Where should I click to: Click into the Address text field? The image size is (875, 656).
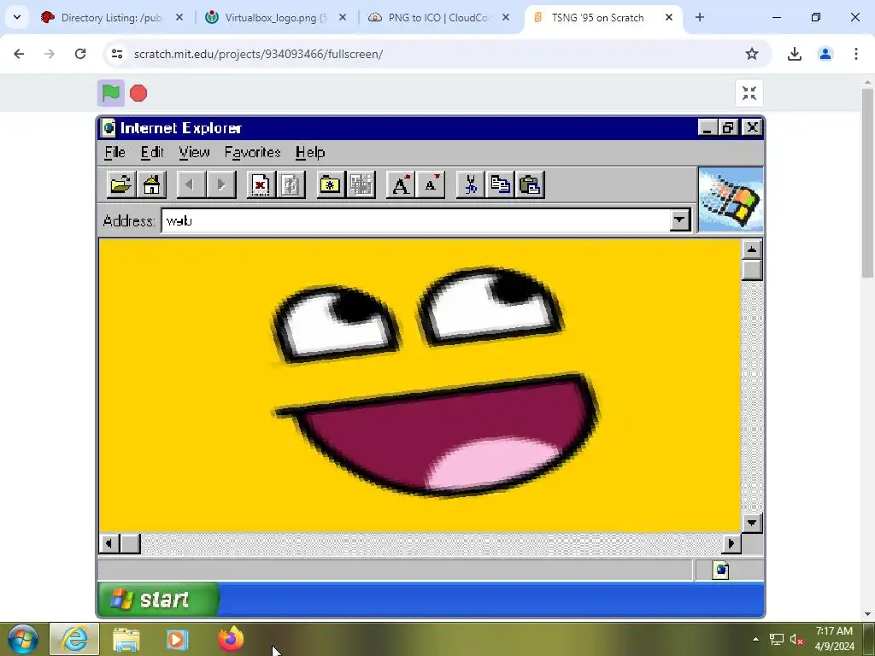(x=416, y=220)
